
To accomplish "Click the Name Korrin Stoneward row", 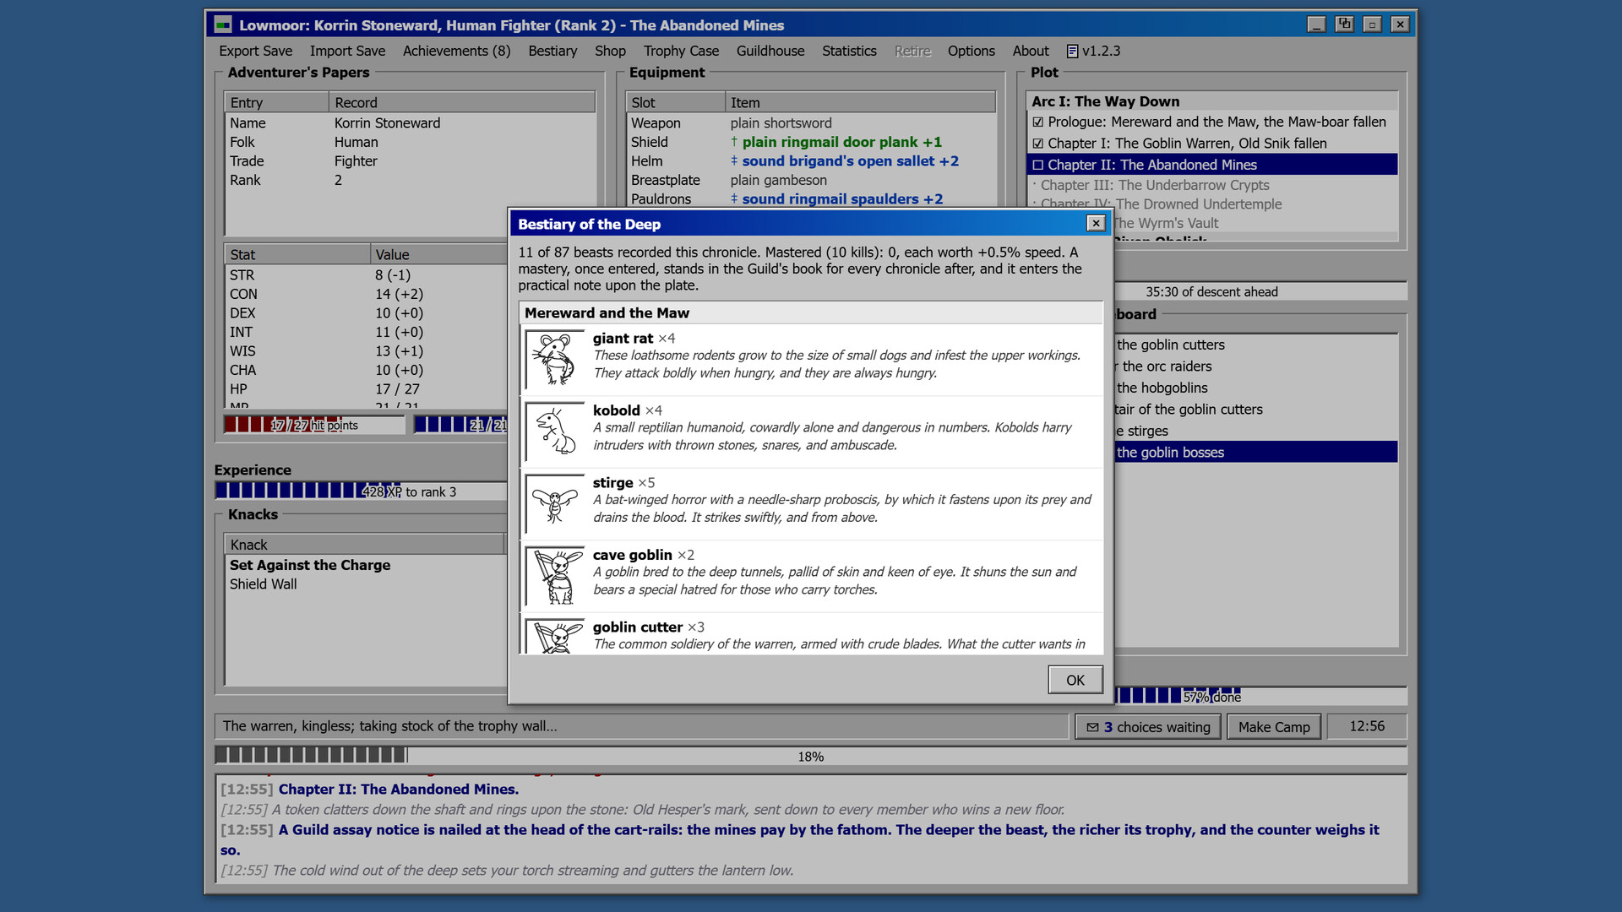I will tap(410, 123).
